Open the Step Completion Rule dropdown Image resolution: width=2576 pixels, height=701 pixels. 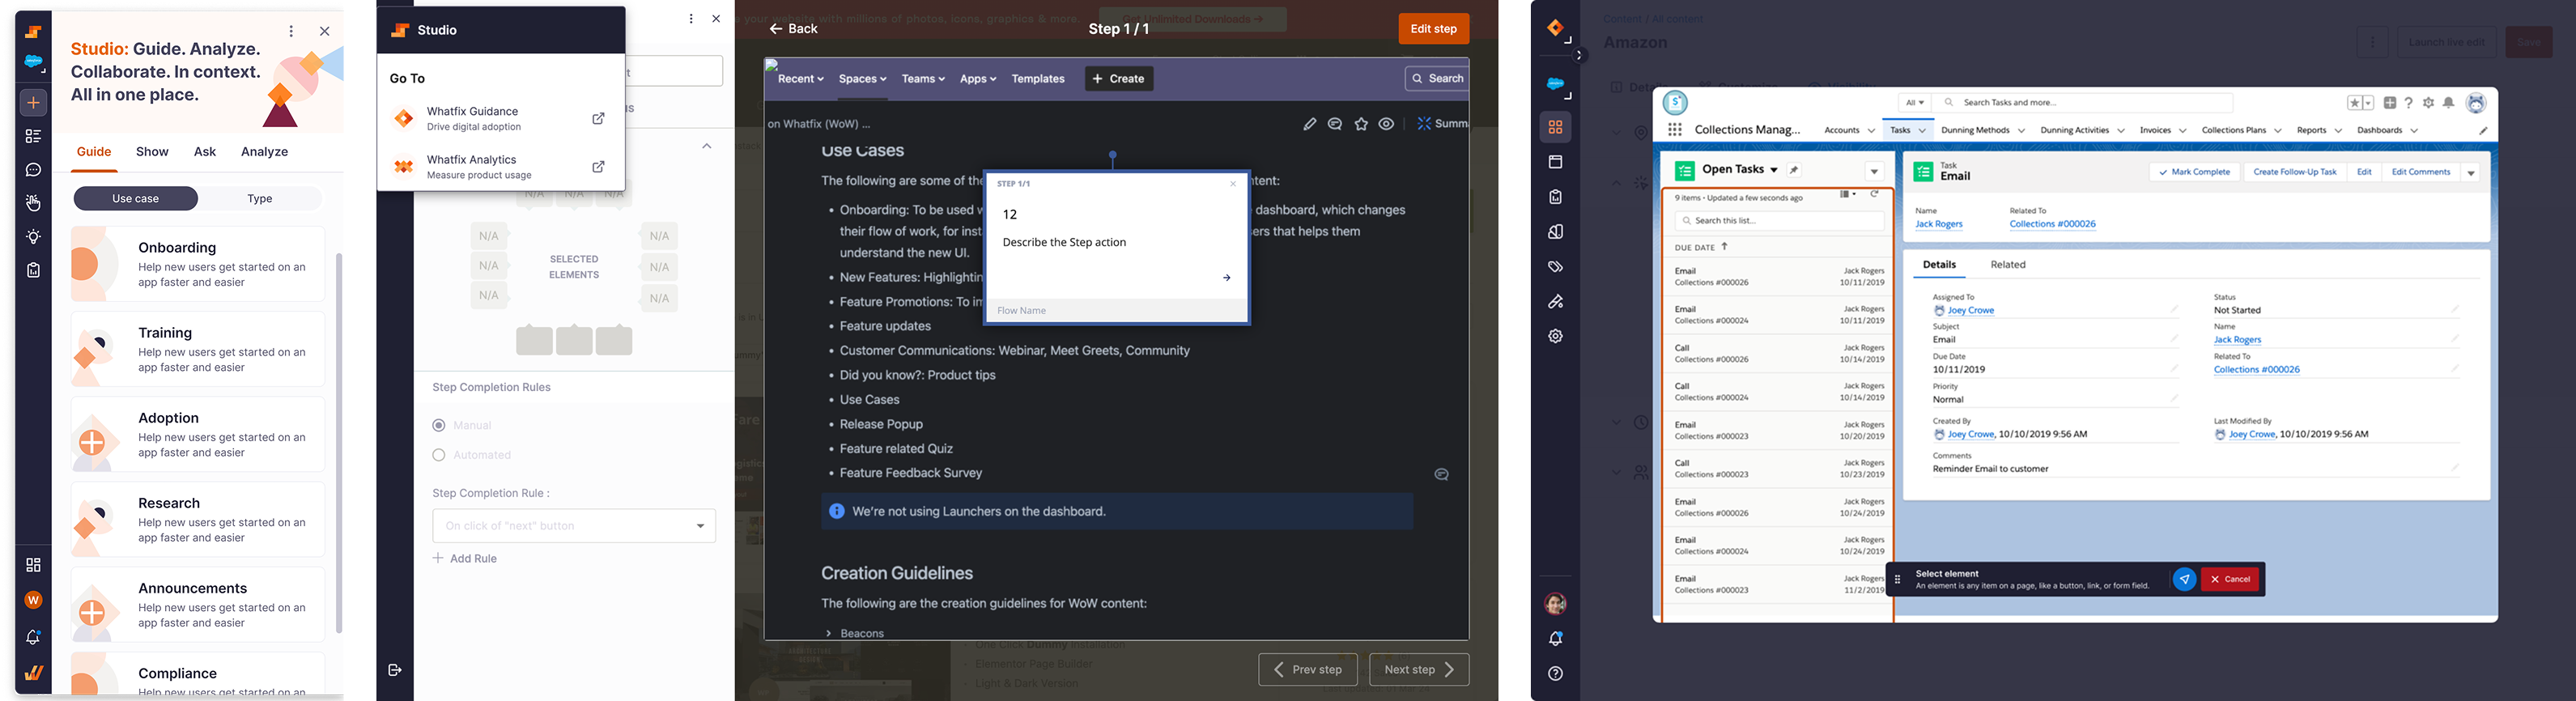[x=574, y=526]
